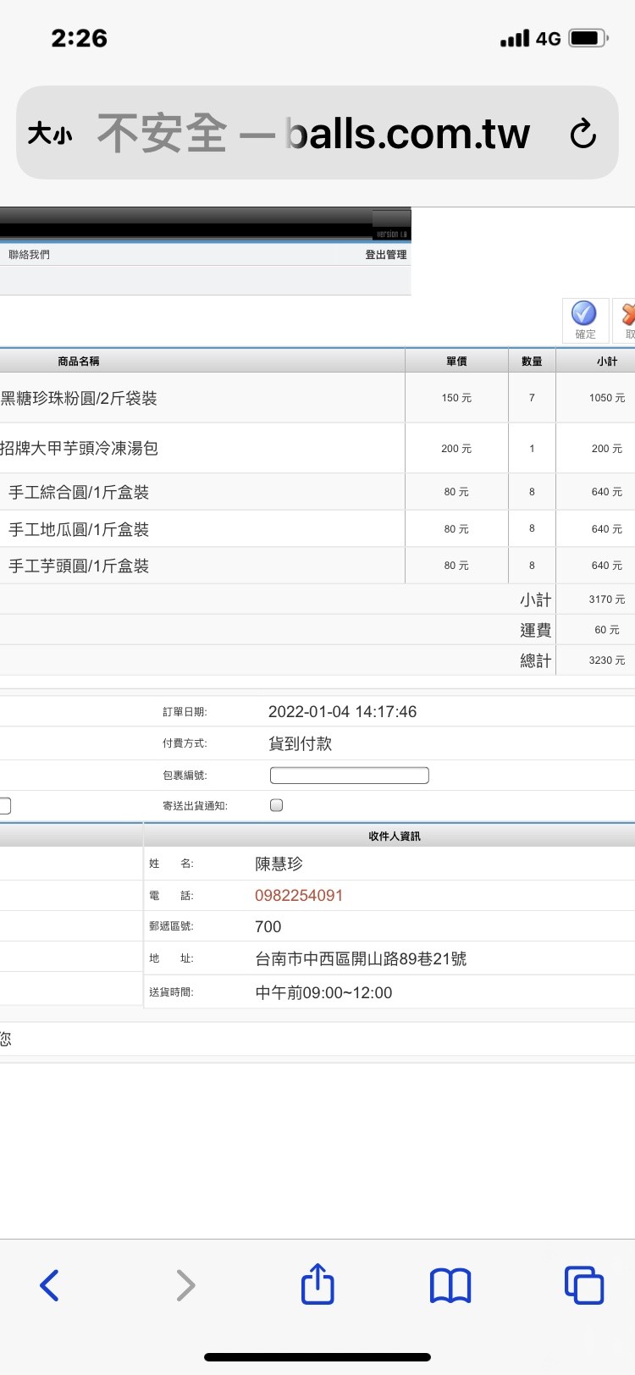The width and height of the screenshot is (635, 1375).
Task: Click the 3230 元 total value
Action: pos(607,660)
